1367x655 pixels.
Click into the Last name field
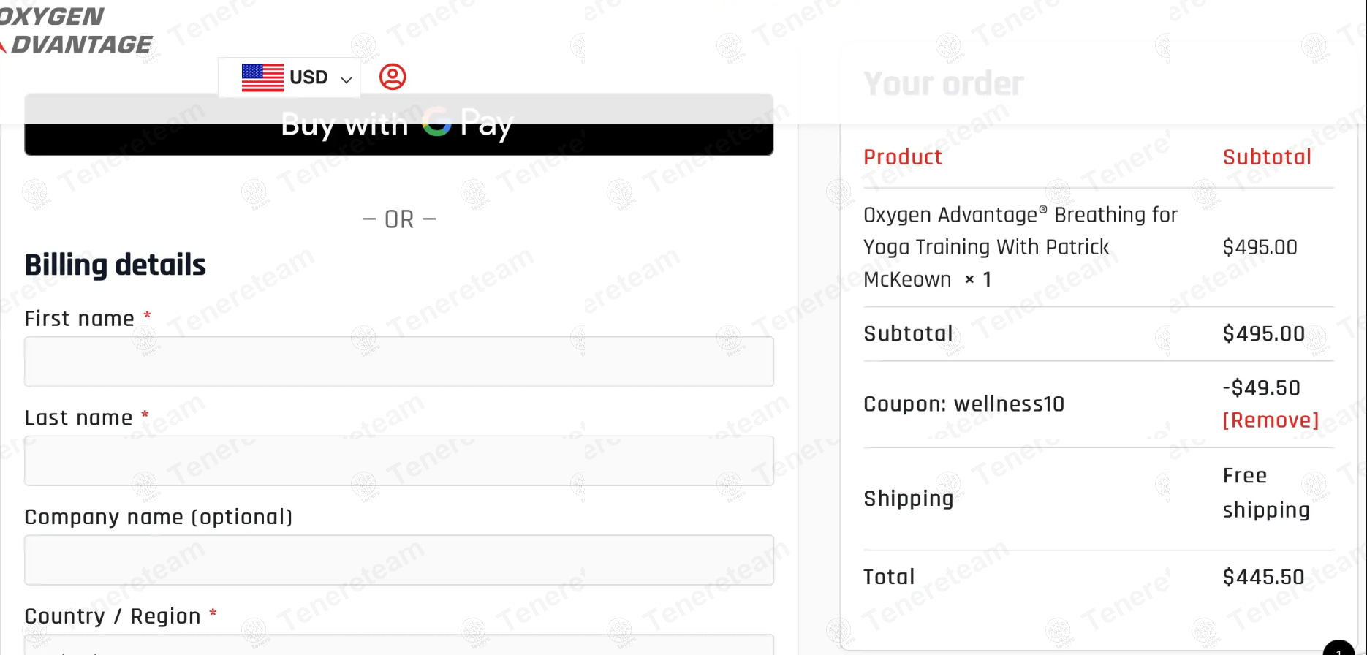pos(399,461)
